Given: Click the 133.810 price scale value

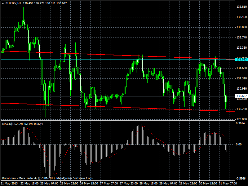Looking at the screenshot, I should pyautogui.click(x=241, y=7).
